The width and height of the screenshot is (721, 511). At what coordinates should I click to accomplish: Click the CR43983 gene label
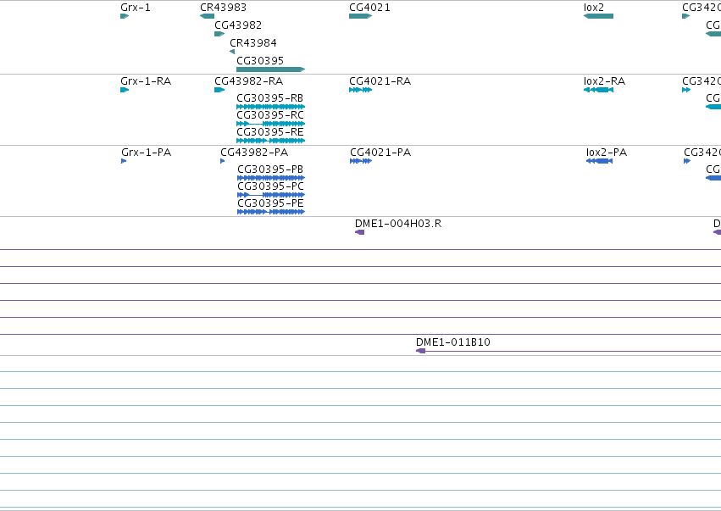pyautogui.click(x=223, y=8)
